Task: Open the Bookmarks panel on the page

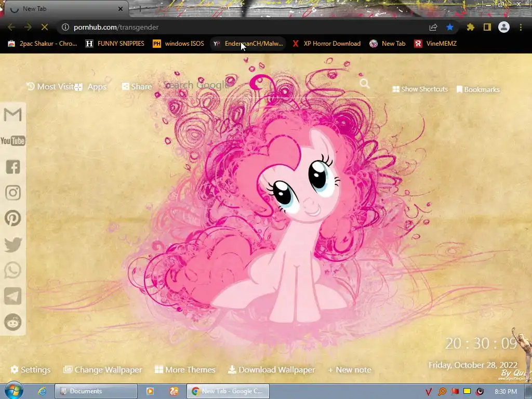Action: (x=478, y=89)
